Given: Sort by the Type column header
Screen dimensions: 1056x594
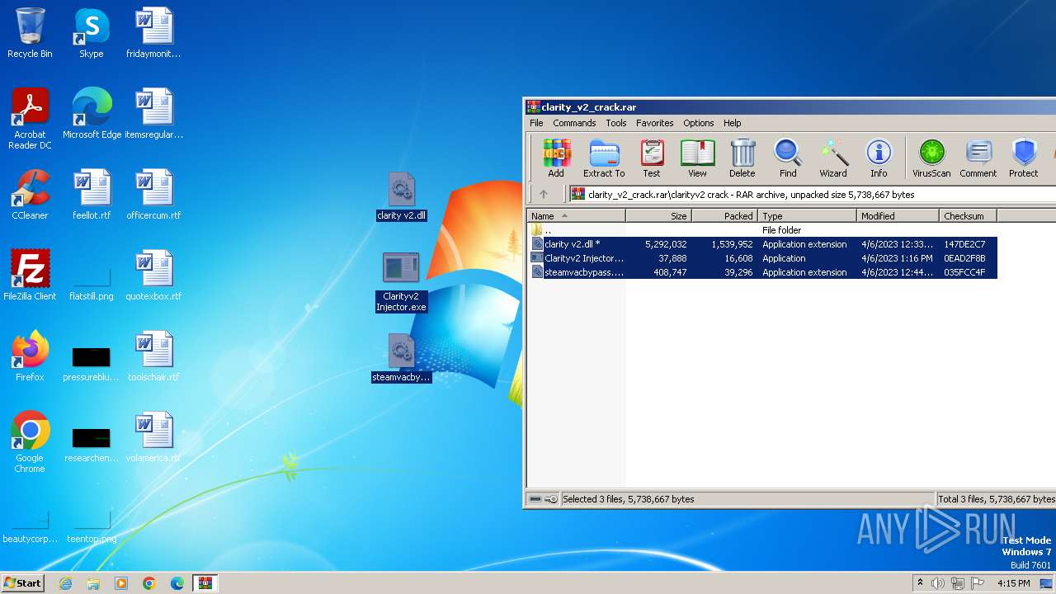Looking at the screenshot, I should (x=807, y=216).
